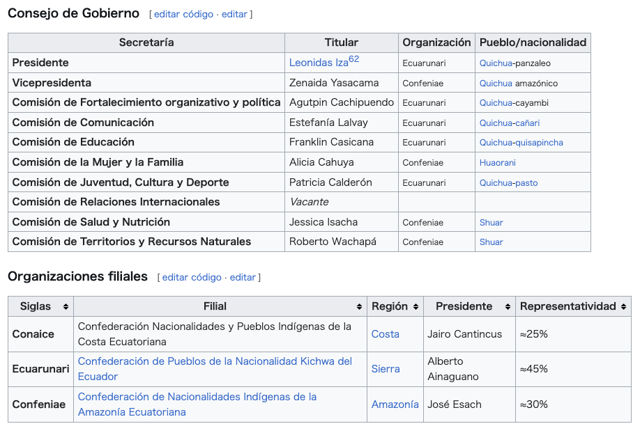This screenshot has width=640, height=433.
Task: Open Sierra region link
Action: click(x=386, y=369)
